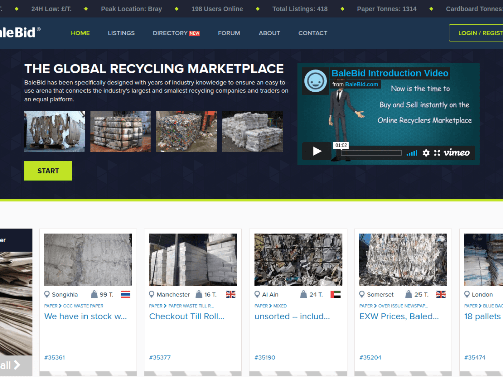Click the location pin beside London
This screenshot has width=503, height=377.
467,294
